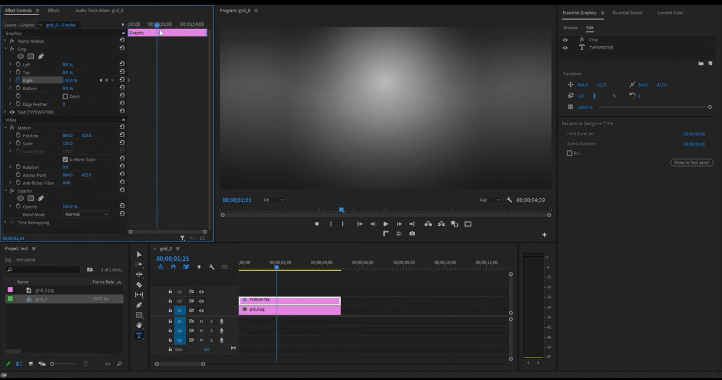The height and width of the screenshot is (380, 722).
Task: Solo audio track A2
Action: [x=212, y=330]
